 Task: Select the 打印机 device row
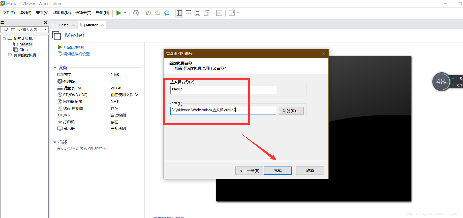pyautogui.click(x=99, y=122)
